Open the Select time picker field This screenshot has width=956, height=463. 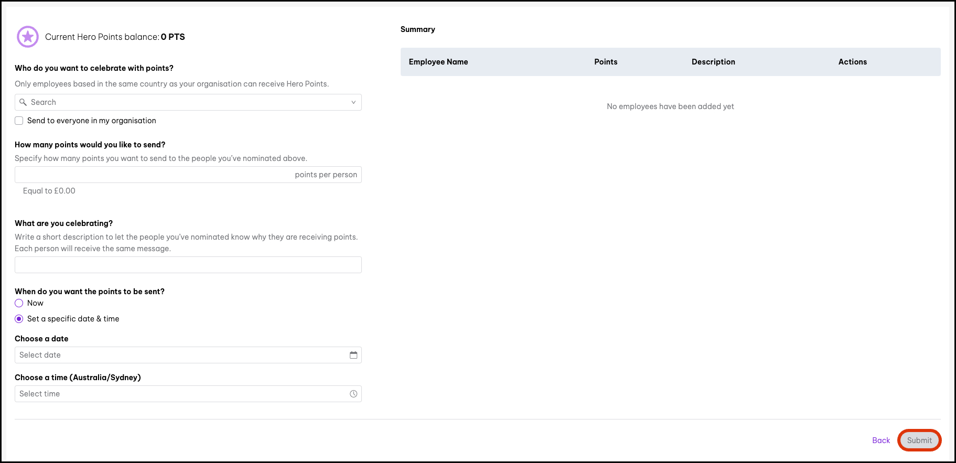tap(178, 394)
